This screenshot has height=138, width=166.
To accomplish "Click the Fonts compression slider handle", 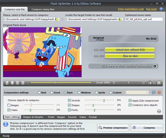I will click(94, 110).
